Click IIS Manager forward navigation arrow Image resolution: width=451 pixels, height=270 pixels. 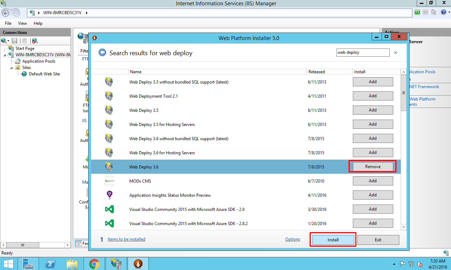(x=17, y=13)
